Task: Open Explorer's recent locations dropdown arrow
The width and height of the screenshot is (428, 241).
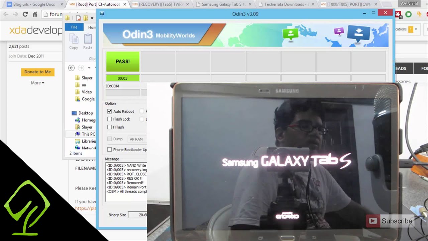Action: (x=89, y=68)
